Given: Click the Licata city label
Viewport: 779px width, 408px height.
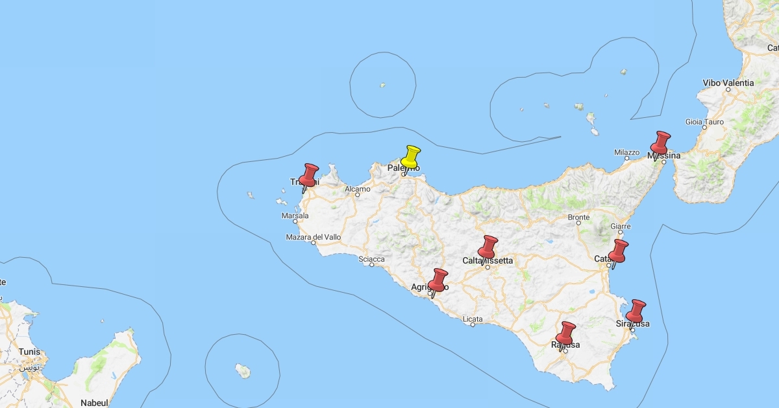Looking at the screenshot, I should (473, 319).
